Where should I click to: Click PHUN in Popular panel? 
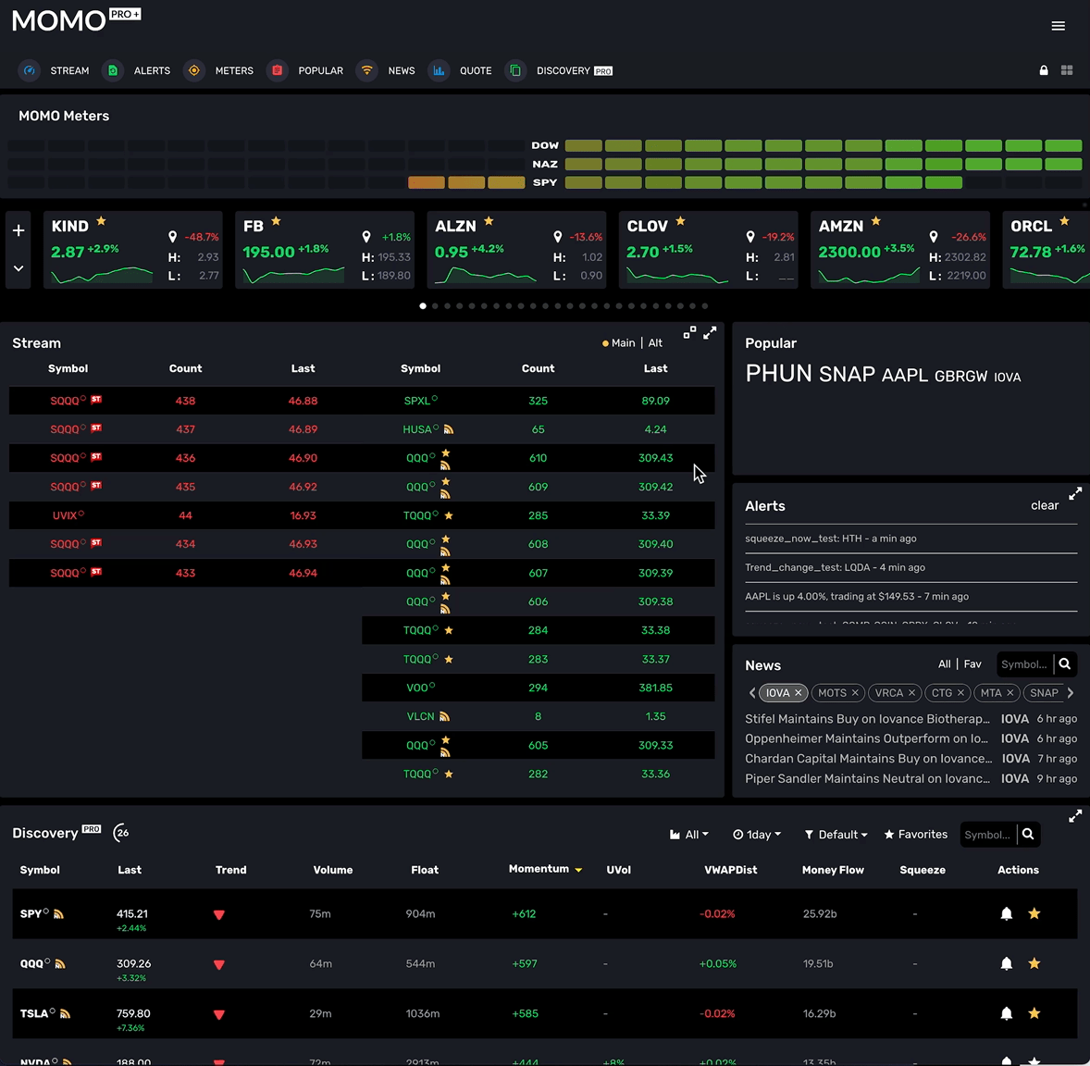[778, 374]
